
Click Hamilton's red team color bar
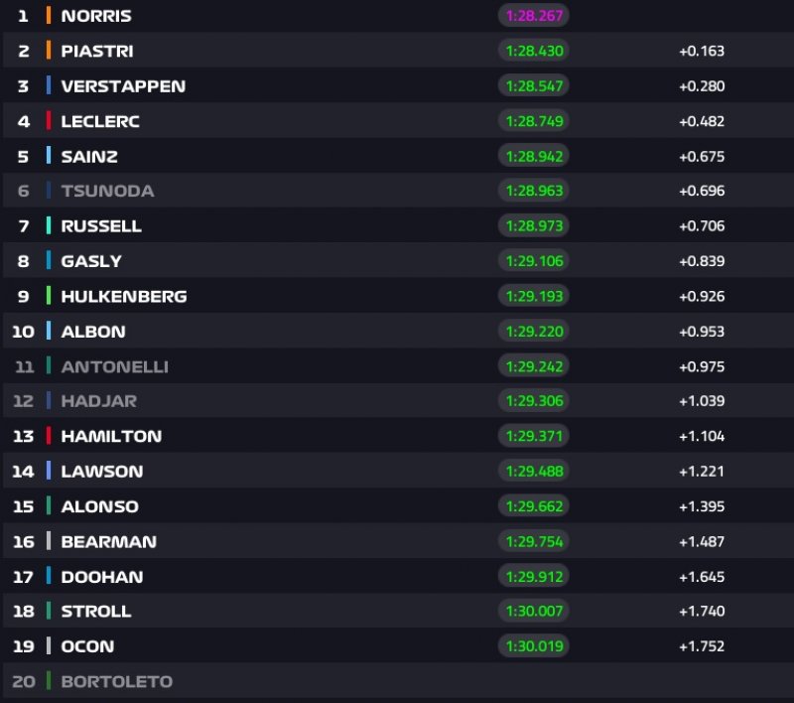click(49, 436)
